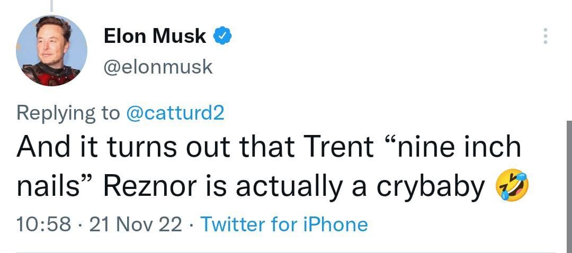
Task: Click the "Replying to" label
Action: pyautogui.click(x=69, y=113)
